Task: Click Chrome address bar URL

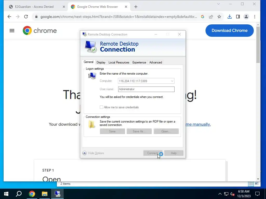Action: pos(119,17)
